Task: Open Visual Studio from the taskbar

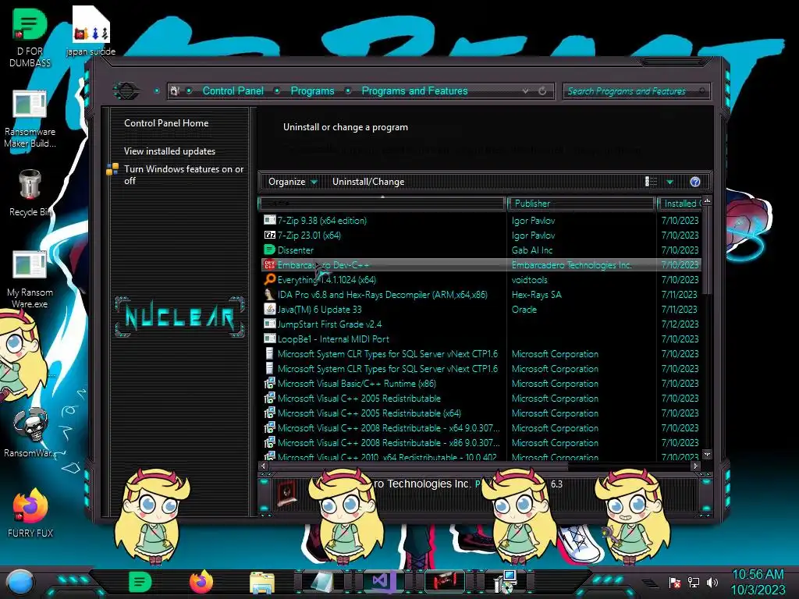Action: [x=382, y=582]
